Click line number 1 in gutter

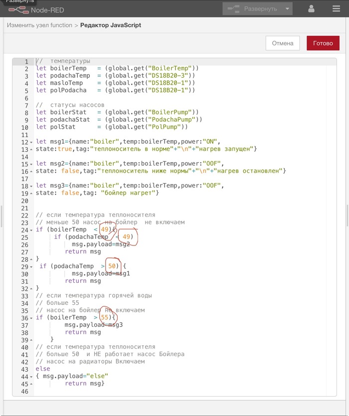26,61
